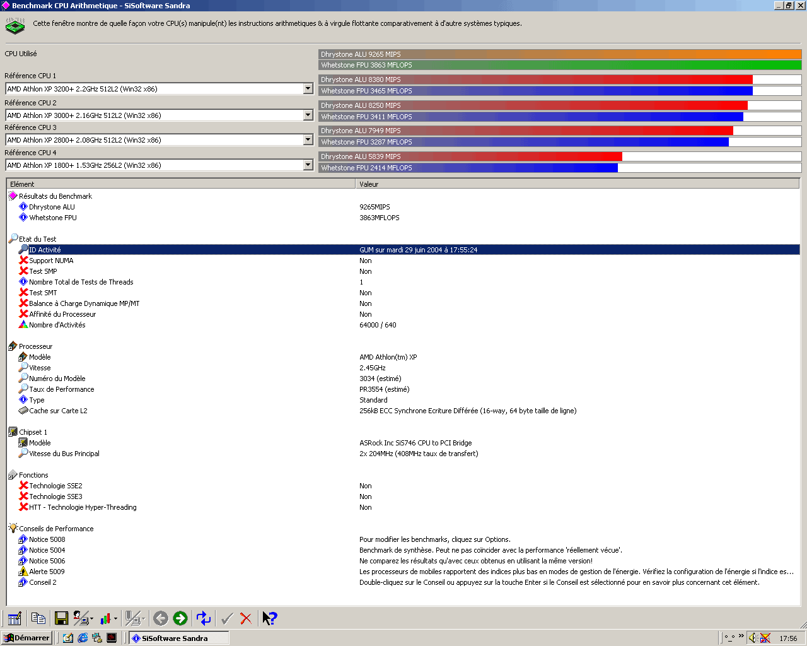The height and width of the screenshot is (646, 807).
Task: Open the Référence CPU 2 dropdown arrow
Action: 308,115
